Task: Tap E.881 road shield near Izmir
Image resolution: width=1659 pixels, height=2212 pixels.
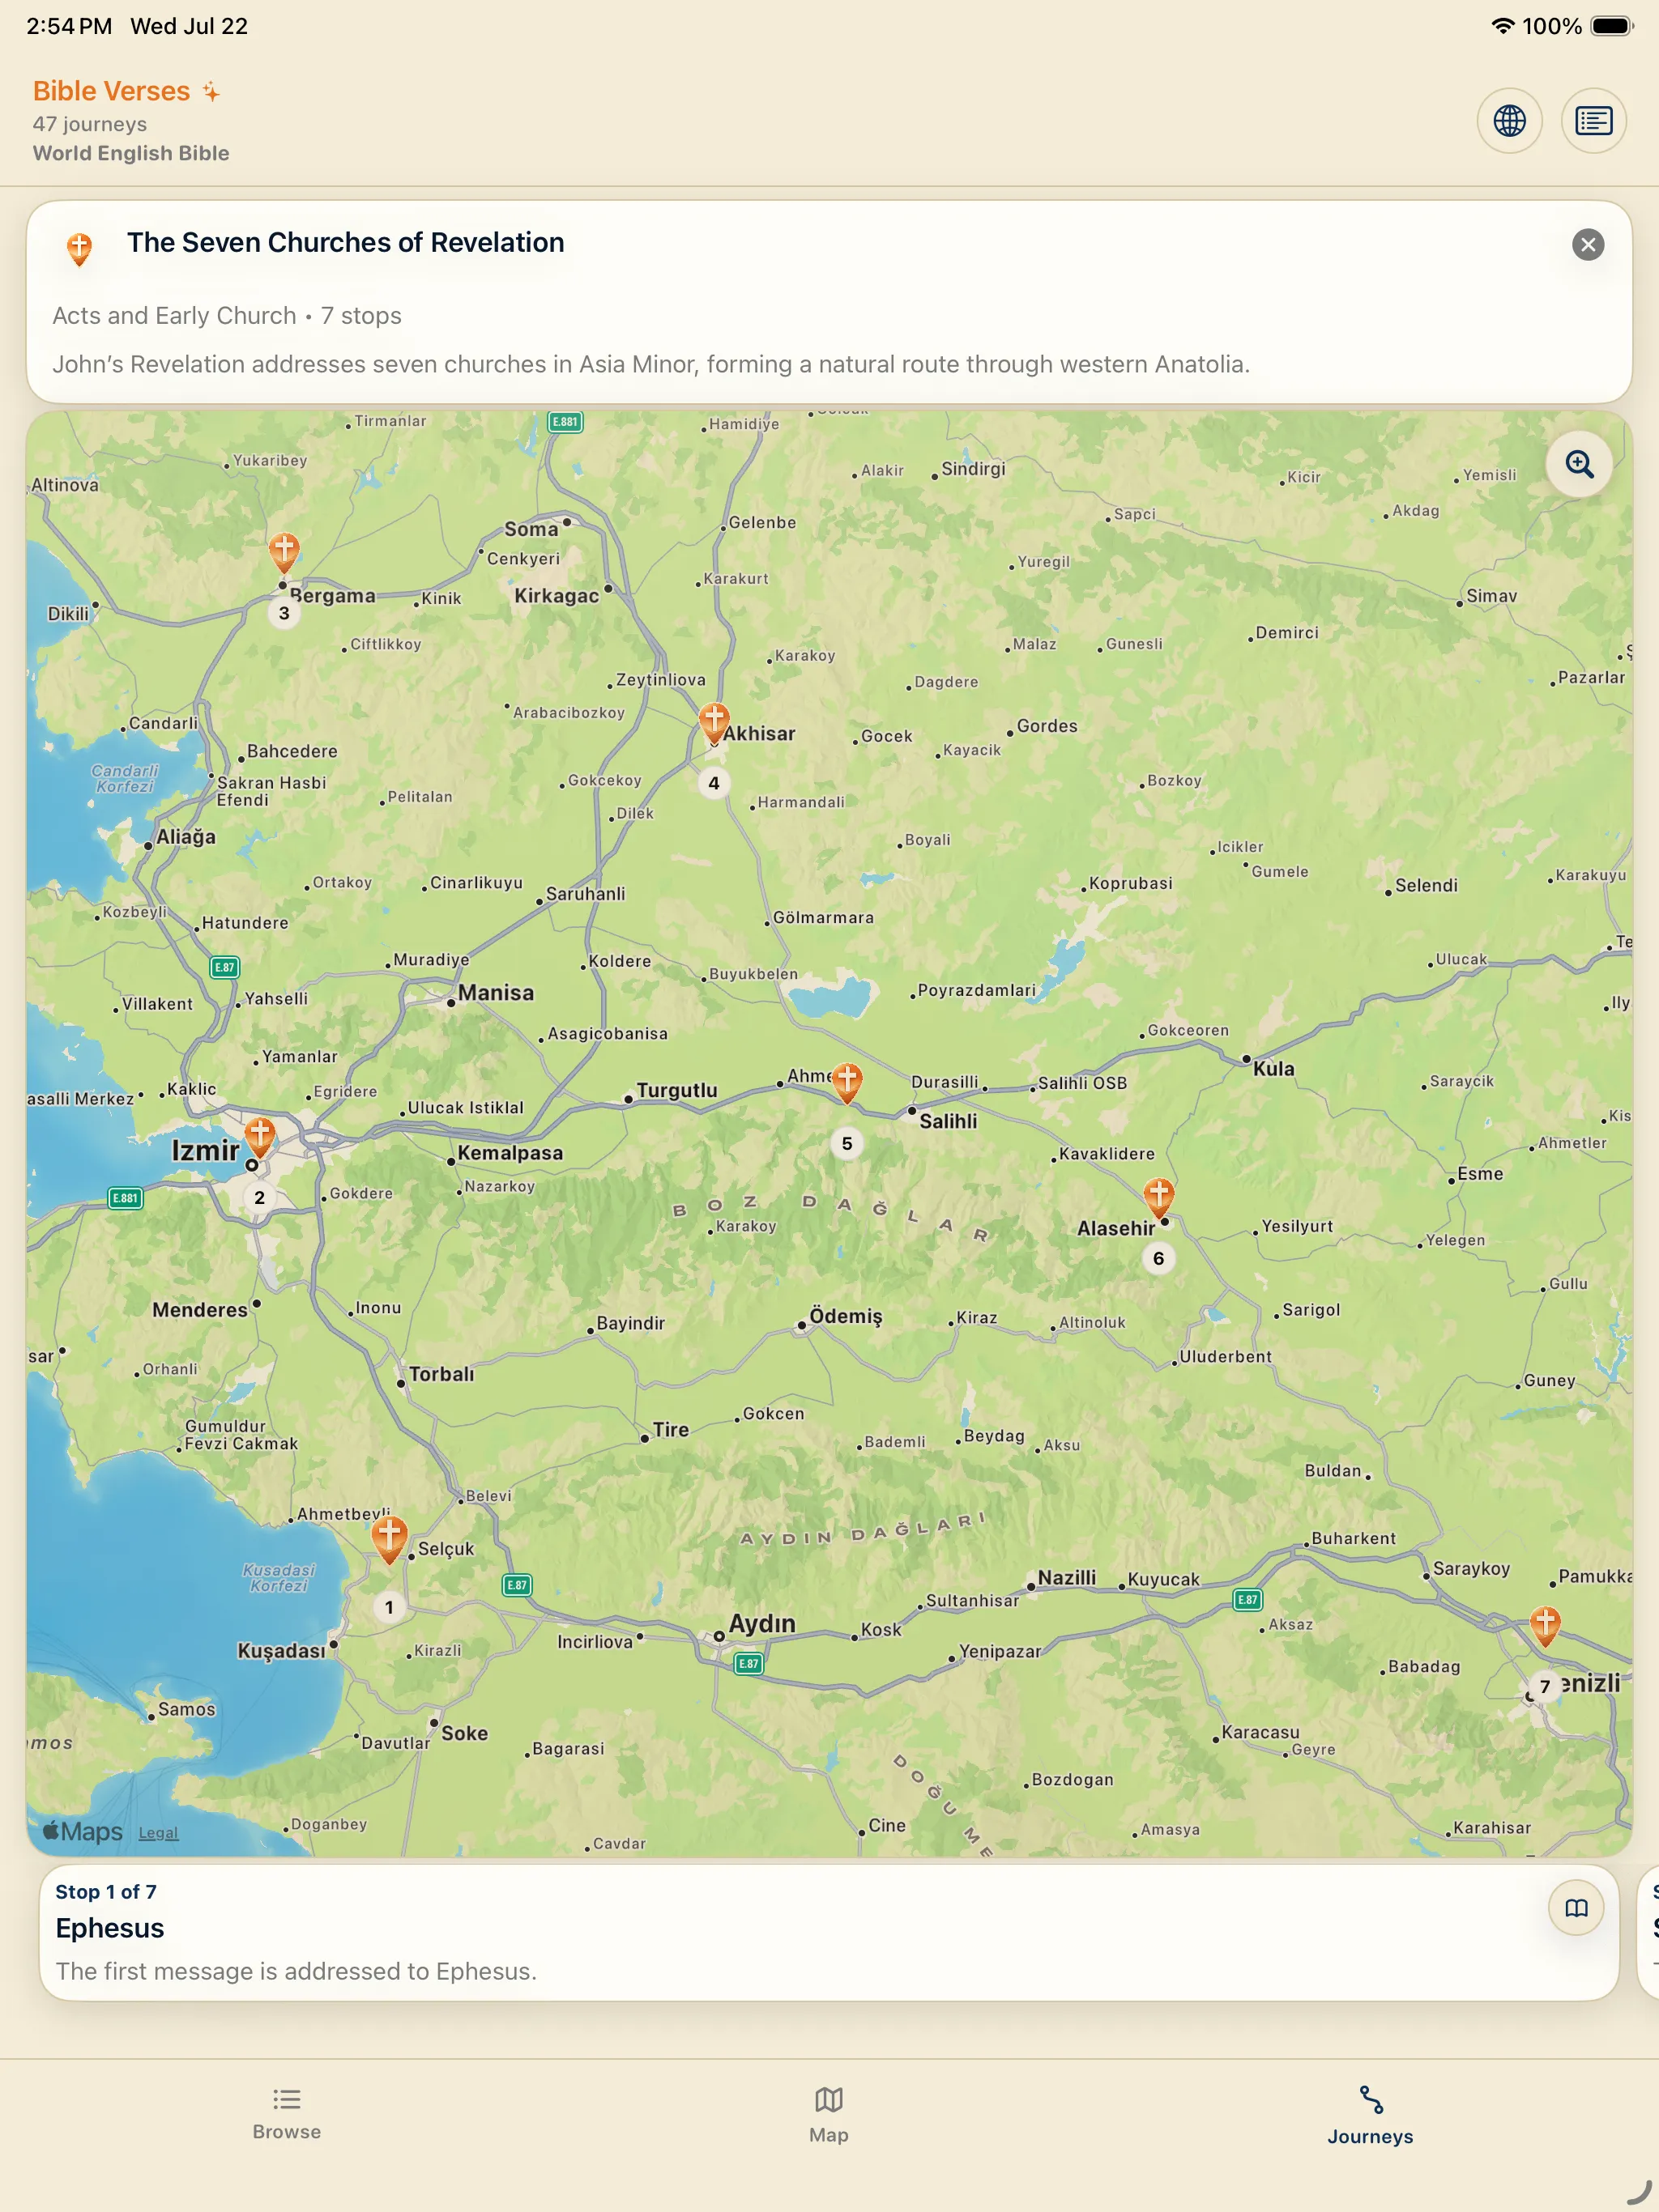Action: 125,1198
